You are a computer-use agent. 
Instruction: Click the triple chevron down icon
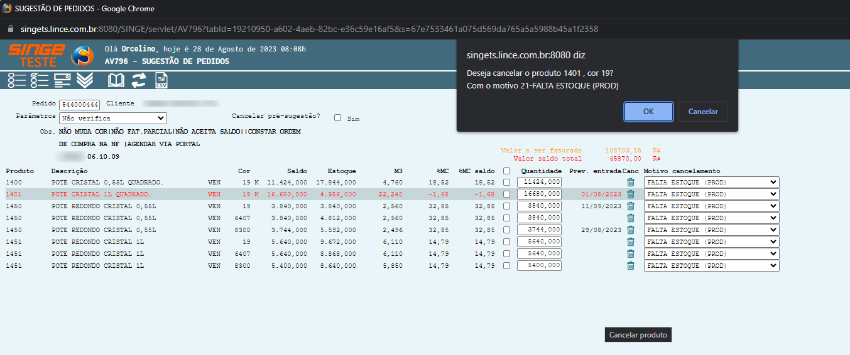(85, 80)
